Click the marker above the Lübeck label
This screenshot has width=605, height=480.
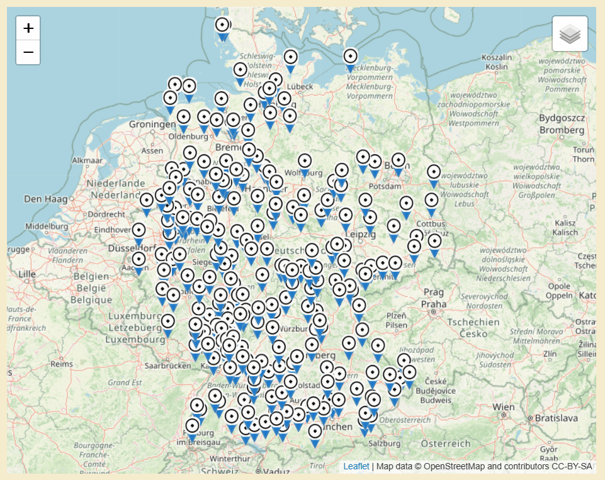291,62
